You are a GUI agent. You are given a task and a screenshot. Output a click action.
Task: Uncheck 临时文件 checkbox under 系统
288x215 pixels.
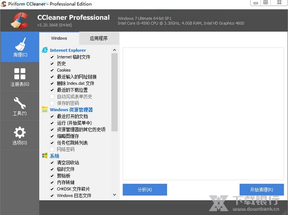coord(52,169)
